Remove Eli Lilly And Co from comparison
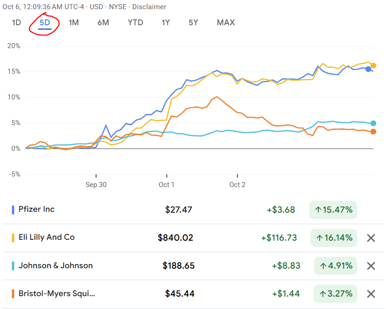Image resolution: width=387 pixels, height=309 pixels. click(371, 238)
